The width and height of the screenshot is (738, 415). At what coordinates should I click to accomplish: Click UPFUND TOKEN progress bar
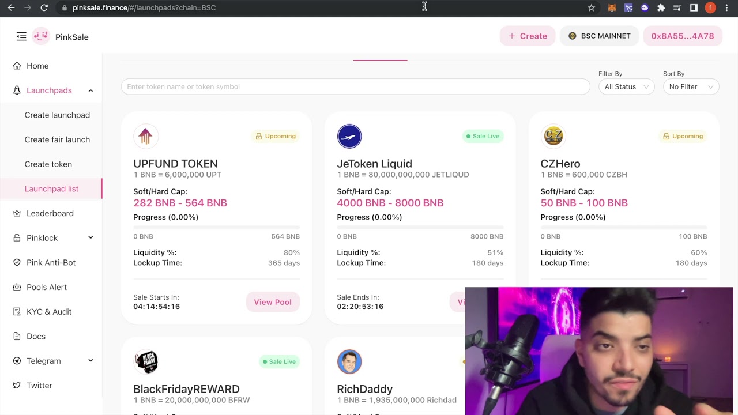click(x=216, y=227)
